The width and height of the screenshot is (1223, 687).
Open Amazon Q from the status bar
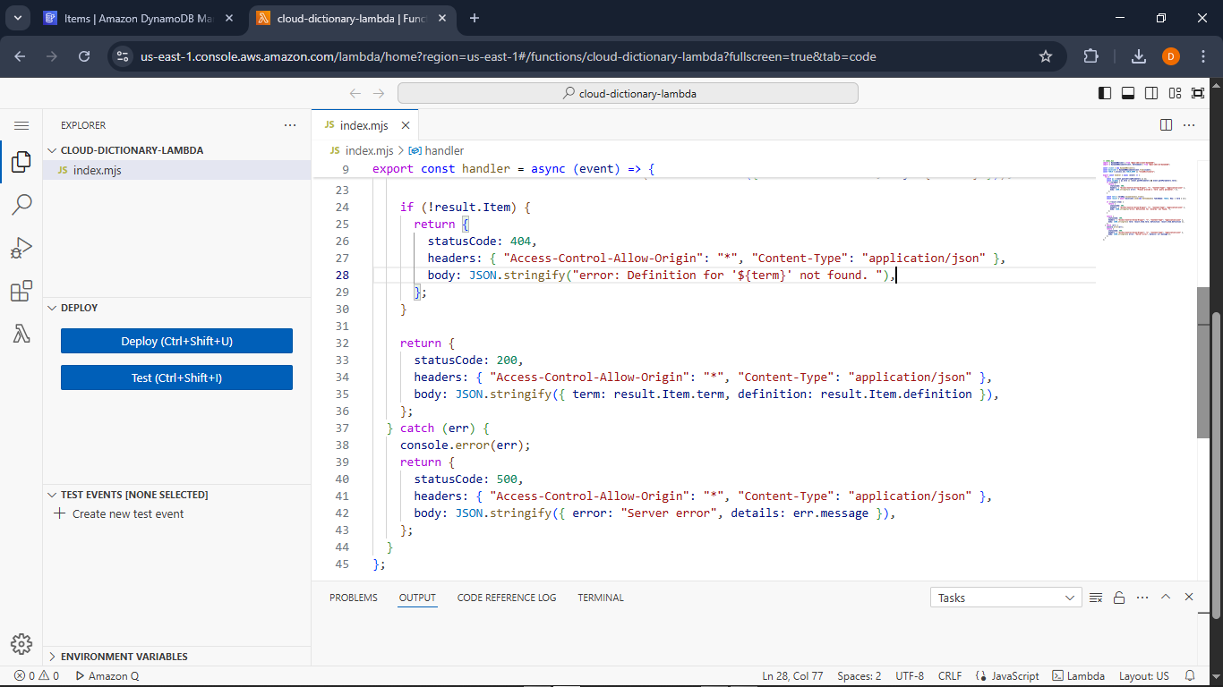pyautogui.click(x=107, y=676)
